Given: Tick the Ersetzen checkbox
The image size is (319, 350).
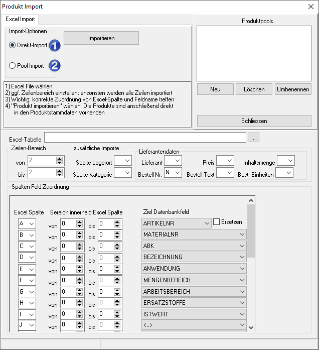Looking at the screenshot, I should click(216, 222).
